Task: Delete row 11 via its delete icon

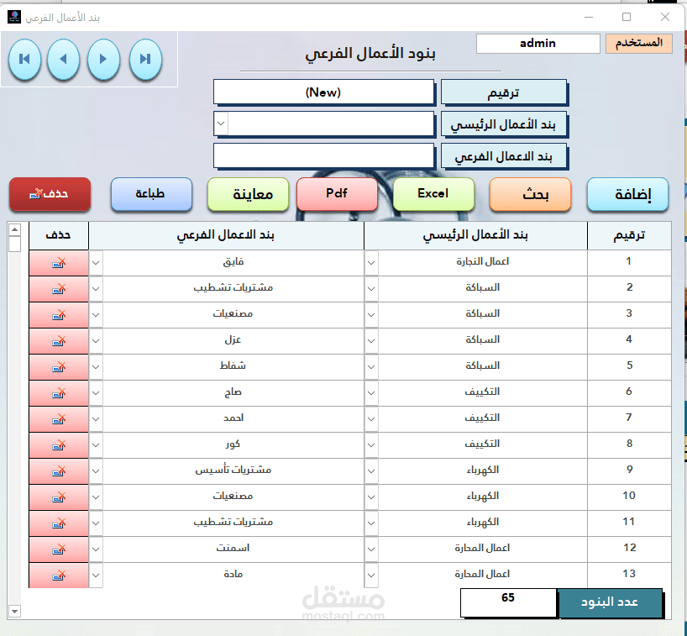Action: click(59, 523)
